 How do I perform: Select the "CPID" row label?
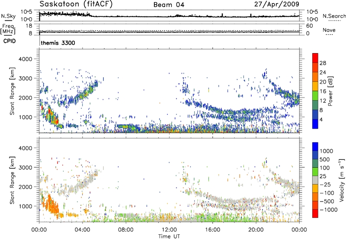click(x=10, y=41)
